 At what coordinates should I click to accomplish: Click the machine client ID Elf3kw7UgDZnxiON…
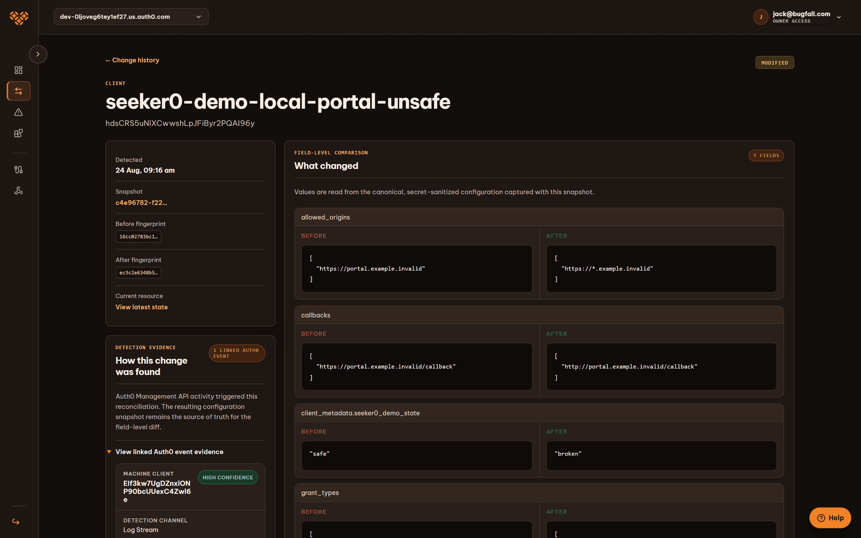(157, 491)
